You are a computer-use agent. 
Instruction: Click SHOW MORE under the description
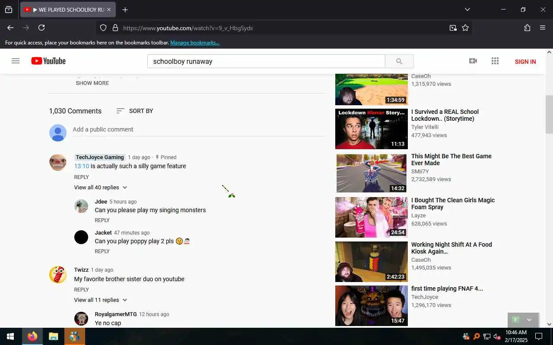click(x=92, y=83)
